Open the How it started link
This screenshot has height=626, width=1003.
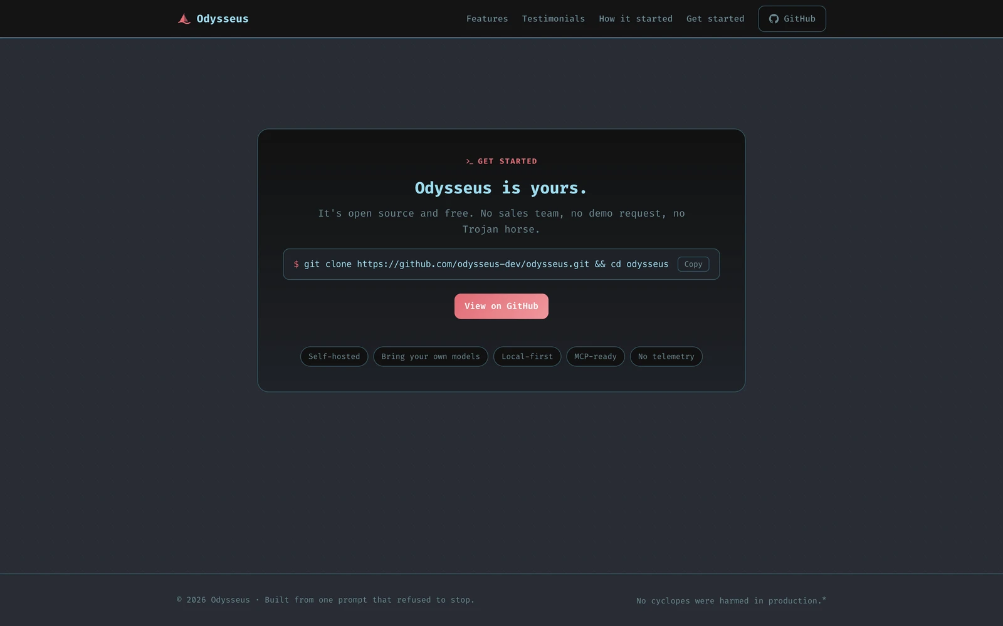point(636,19)
